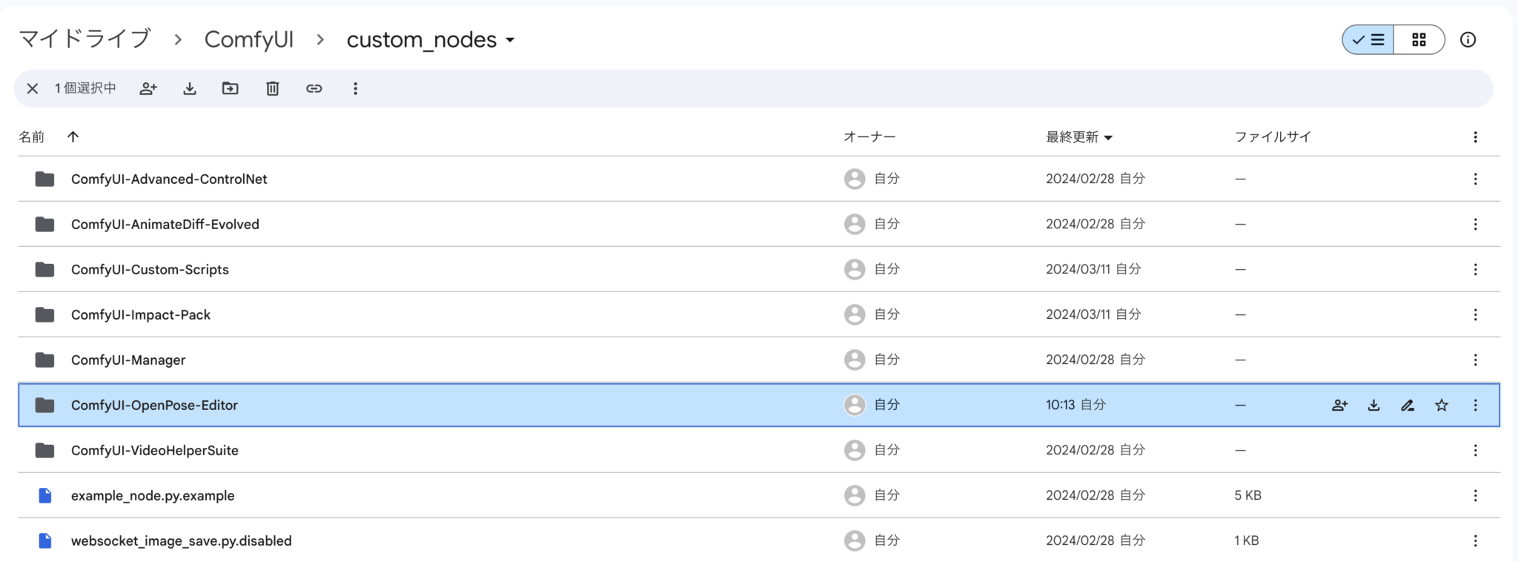Switch to grid layout view
The height and width of the screenshot is (562, 1518).
(x=1419, y=40)
